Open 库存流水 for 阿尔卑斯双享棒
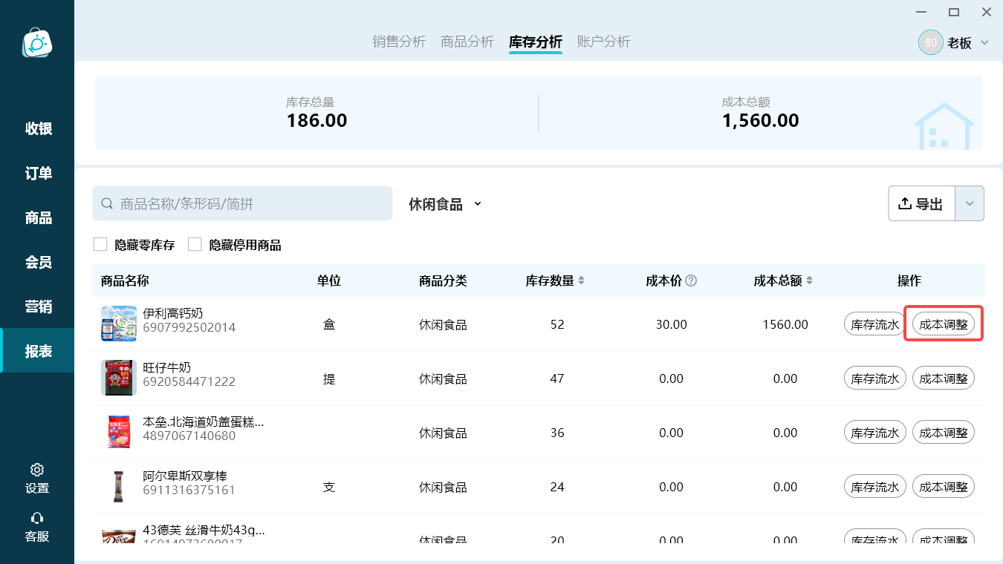The height and width of the screenshot is (564, 1003). (875, 486)
